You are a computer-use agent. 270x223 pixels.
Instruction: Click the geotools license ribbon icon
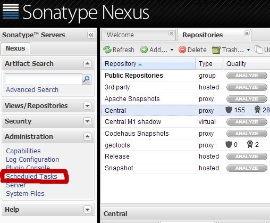pyautogui.click(x=250, y=144)
